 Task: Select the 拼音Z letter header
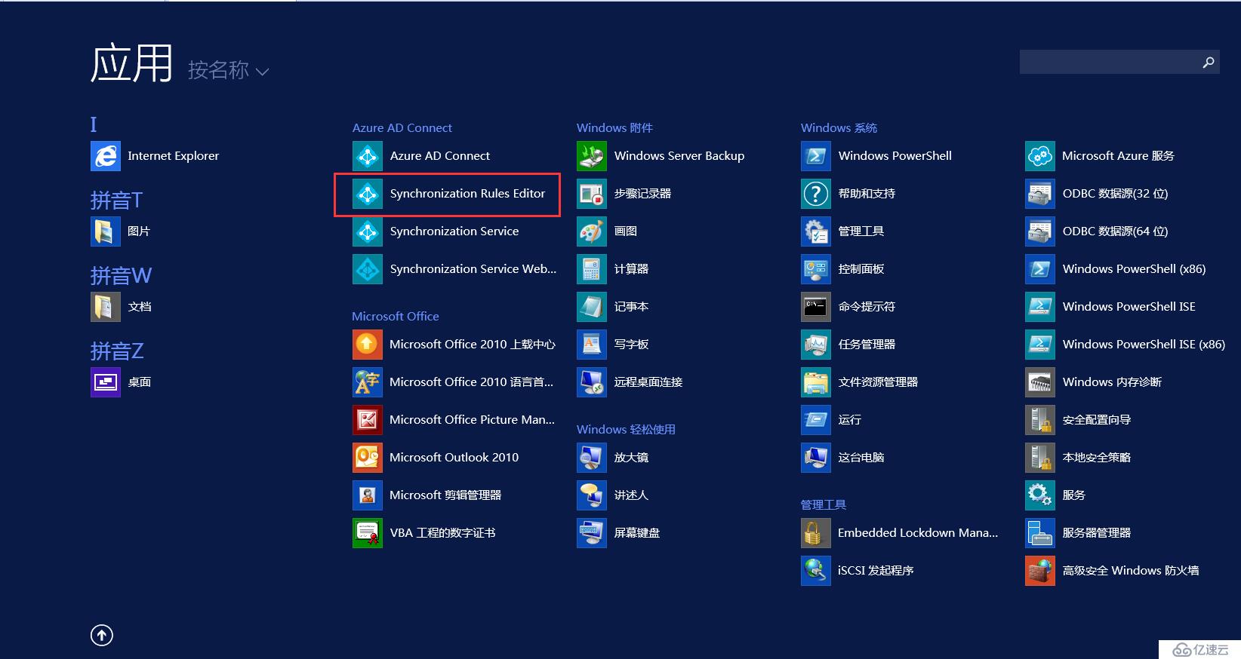(x=117, y=351)
